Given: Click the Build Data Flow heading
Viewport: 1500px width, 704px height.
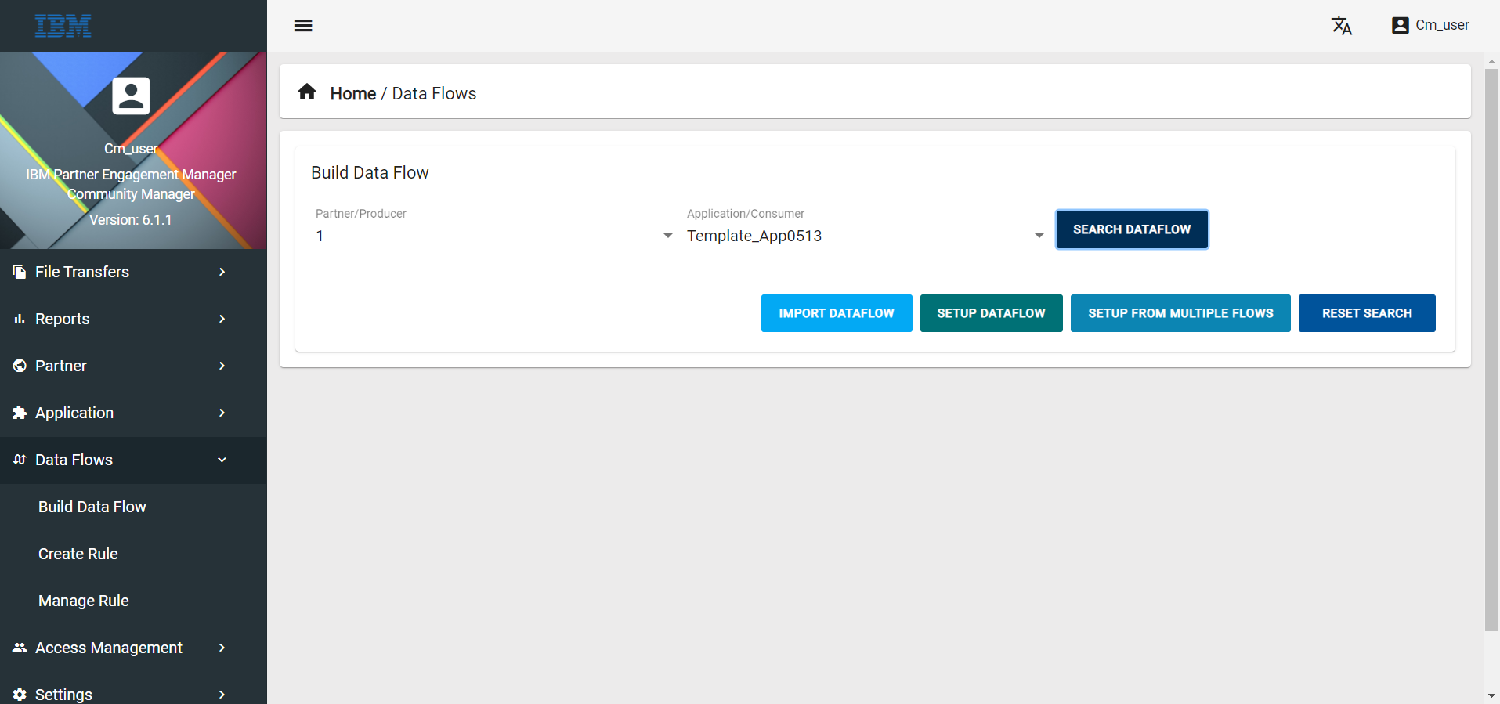Looking at the screenshot, I should pyautogui.click(x=370, y=172).
